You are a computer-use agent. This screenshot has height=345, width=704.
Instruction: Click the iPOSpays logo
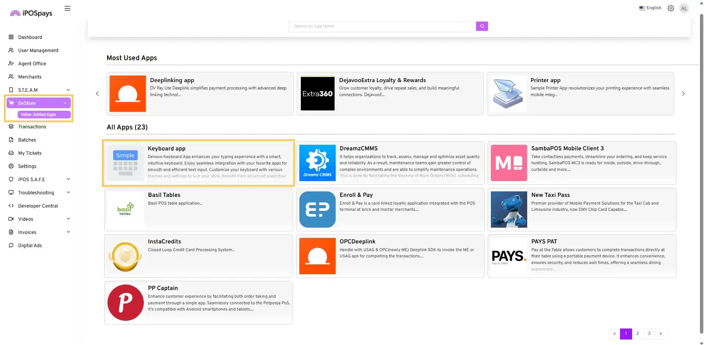(x=31, y=13)
